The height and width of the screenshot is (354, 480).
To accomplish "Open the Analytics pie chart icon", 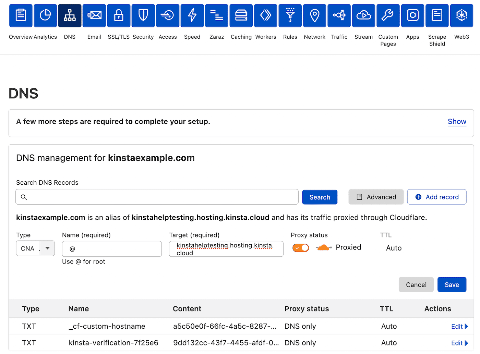I will click(x=45, y=16).
